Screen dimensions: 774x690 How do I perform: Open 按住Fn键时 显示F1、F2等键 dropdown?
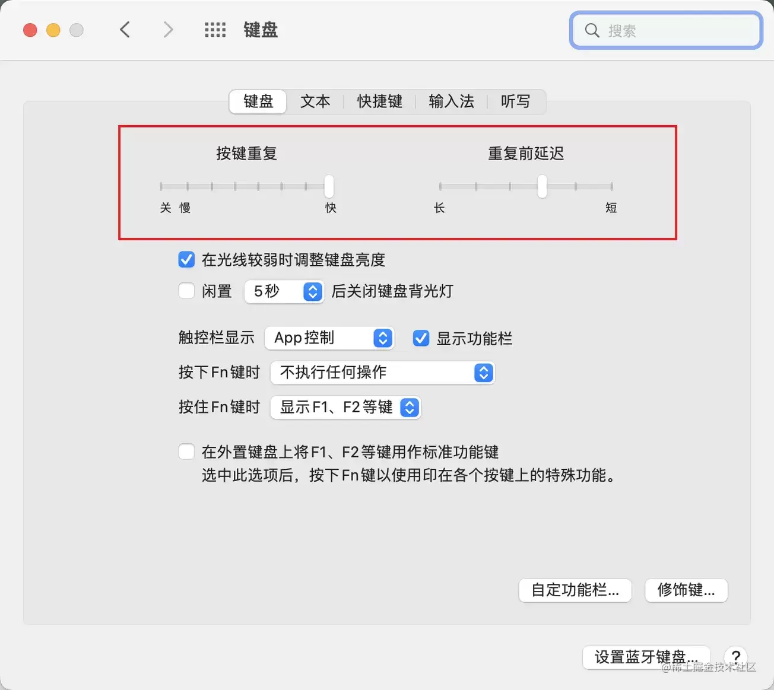pos(345,408)
